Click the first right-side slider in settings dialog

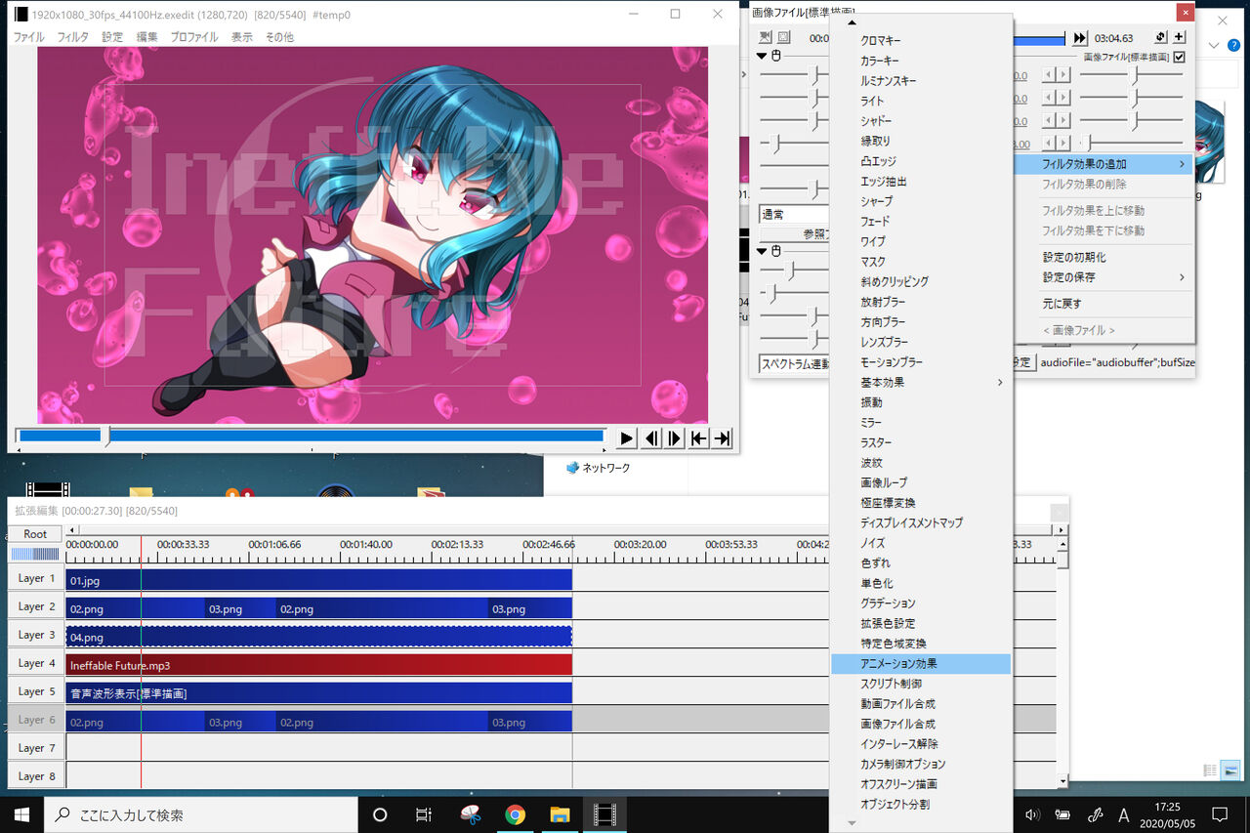tap(1132, 74)
